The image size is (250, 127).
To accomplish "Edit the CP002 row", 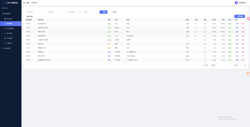I will coord(237,32).
